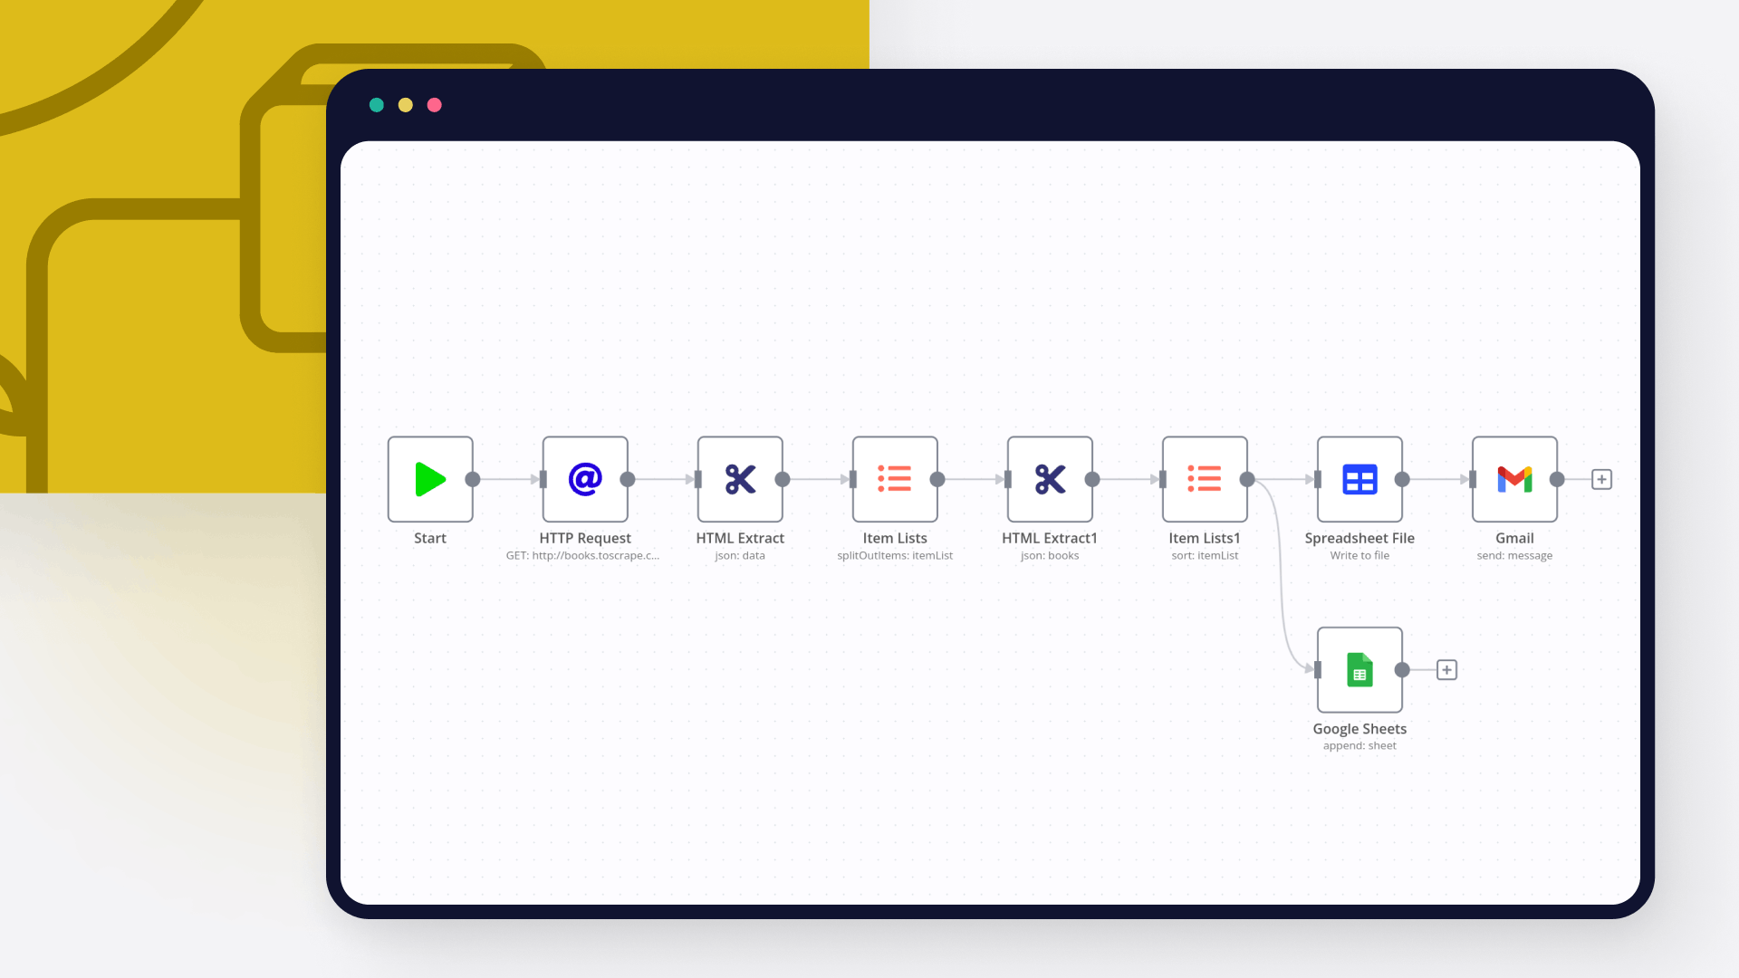Click the Start node output connector dot
The width and height of the screenshot is (1739, 978).
pos(473,479)
